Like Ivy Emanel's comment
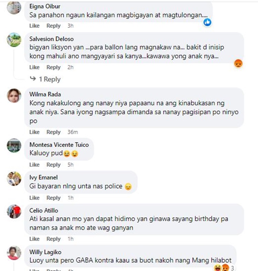258x271 pixels. (x=34, y=198)
